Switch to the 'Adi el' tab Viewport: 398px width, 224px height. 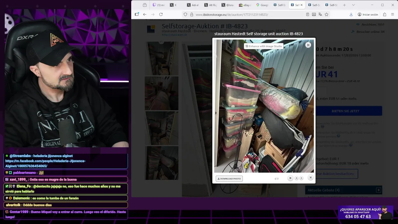pos(193,5)
